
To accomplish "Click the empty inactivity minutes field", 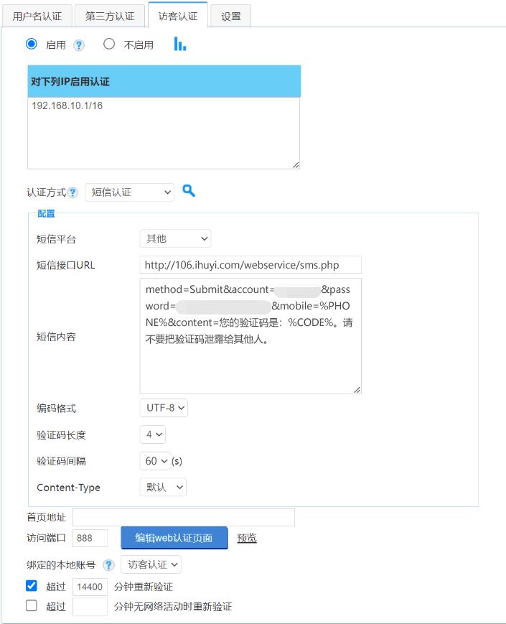I will tap(90, 607).
